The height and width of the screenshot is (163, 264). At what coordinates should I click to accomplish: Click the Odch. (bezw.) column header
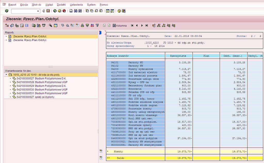tap(234, 56)
